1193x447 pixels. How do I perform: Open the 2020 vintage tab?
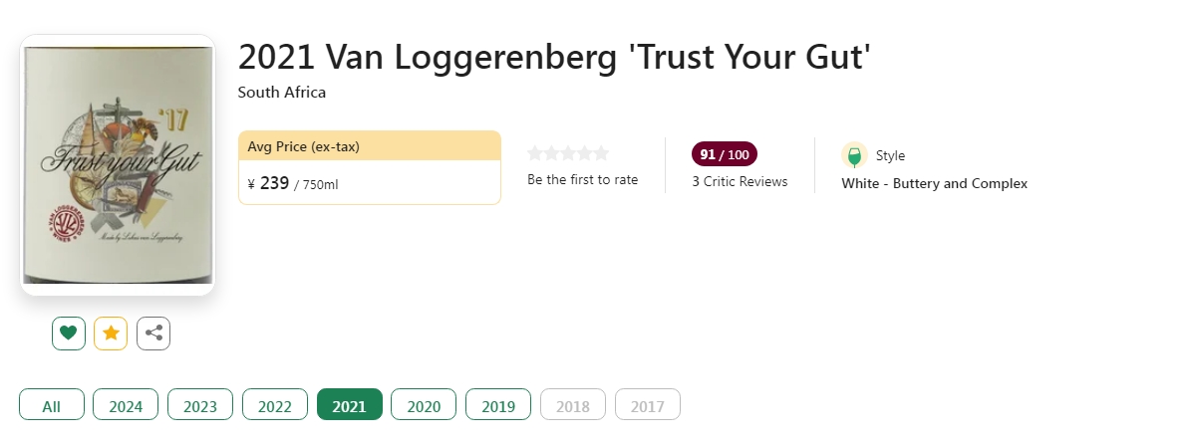[x=424, y=405]
